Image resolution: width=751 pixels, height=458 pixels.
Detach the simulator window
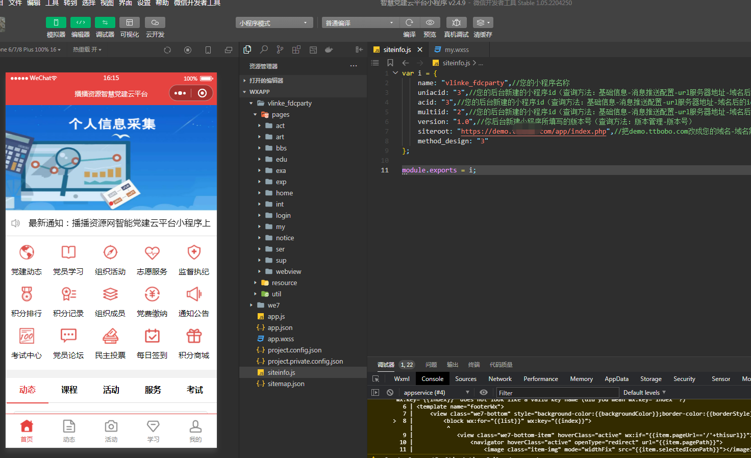click(229, 50)
